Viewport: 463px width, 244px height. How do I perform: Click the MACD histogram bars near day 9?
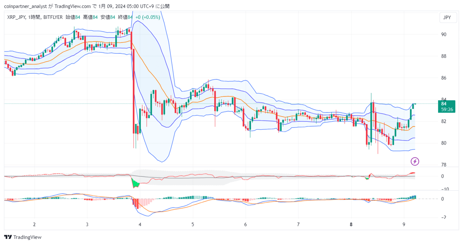tap(408, 197)
